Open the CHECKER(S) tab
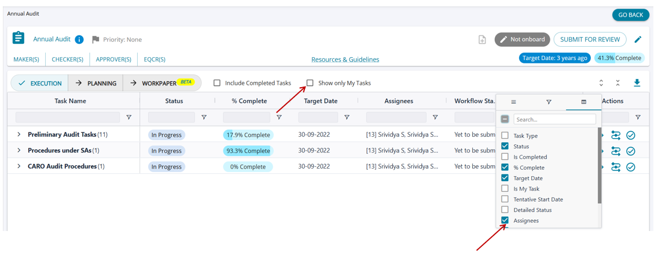658x257 pixels. [67, 59]
